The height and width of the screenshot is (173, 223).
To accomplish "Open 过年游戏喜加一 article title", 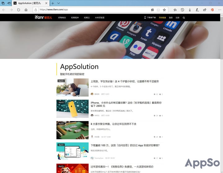I will coord(122,167).
